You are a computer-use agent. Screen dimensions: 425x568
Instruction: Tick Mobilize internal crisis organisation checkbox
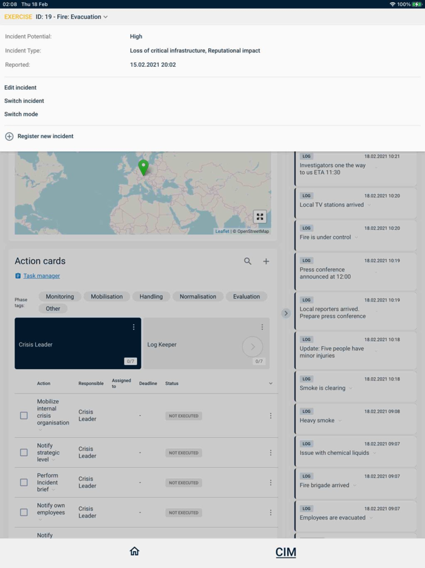coord(24,415)
